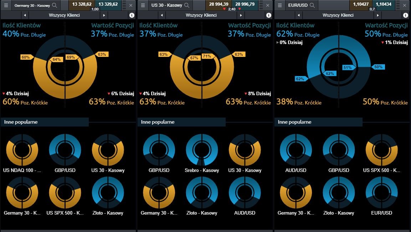Open Wszyscy Klienci selector in Germany 30 panel
Image resolution: width=411 pixels, height=232 pixels.
tap(64, 15)
